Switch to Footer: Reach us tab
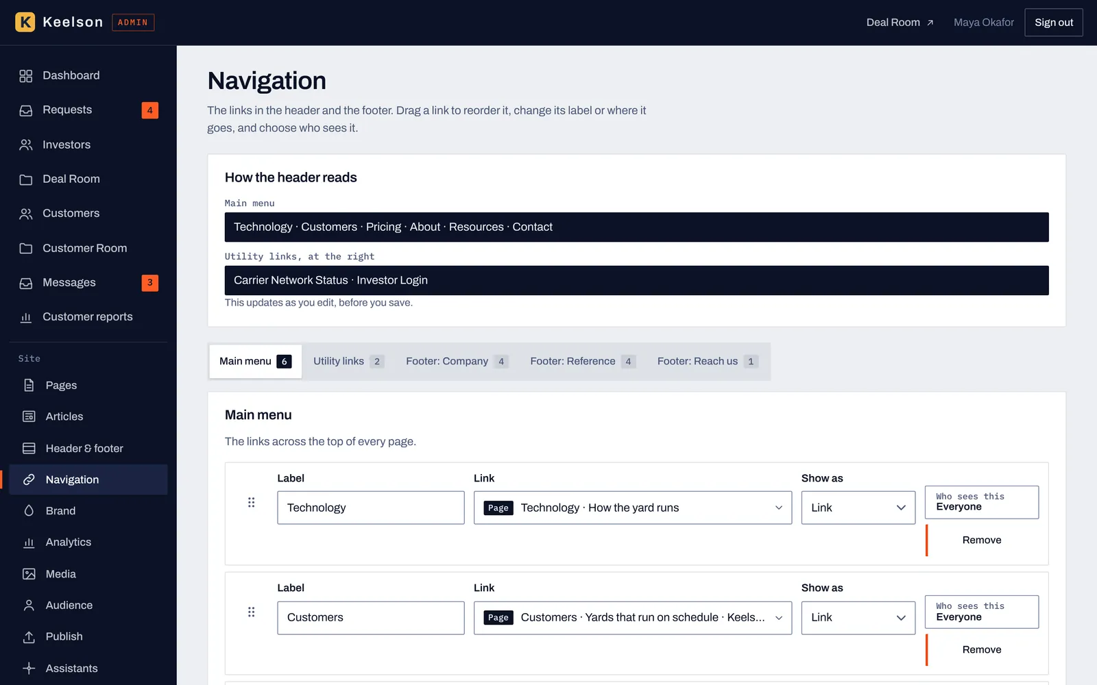1097x685 pixels. coord(708,362)
